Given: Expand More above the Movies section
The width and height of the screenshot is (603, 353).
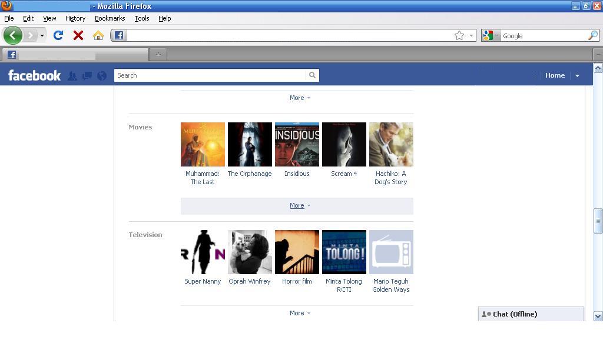Looking at the screenshot, I should 300,98.
